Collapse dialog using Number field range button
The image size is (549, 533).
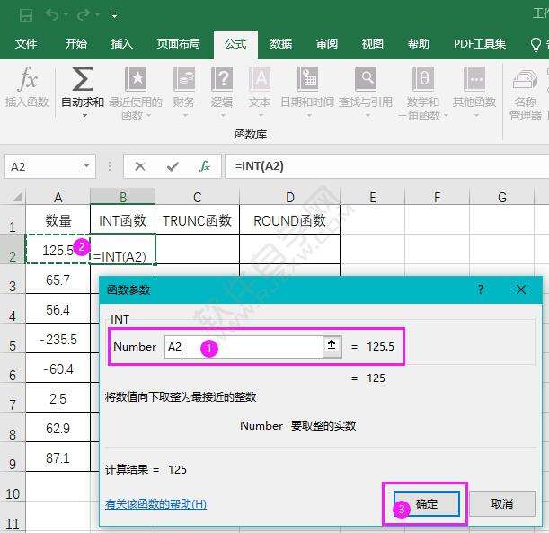pos(332,346)
